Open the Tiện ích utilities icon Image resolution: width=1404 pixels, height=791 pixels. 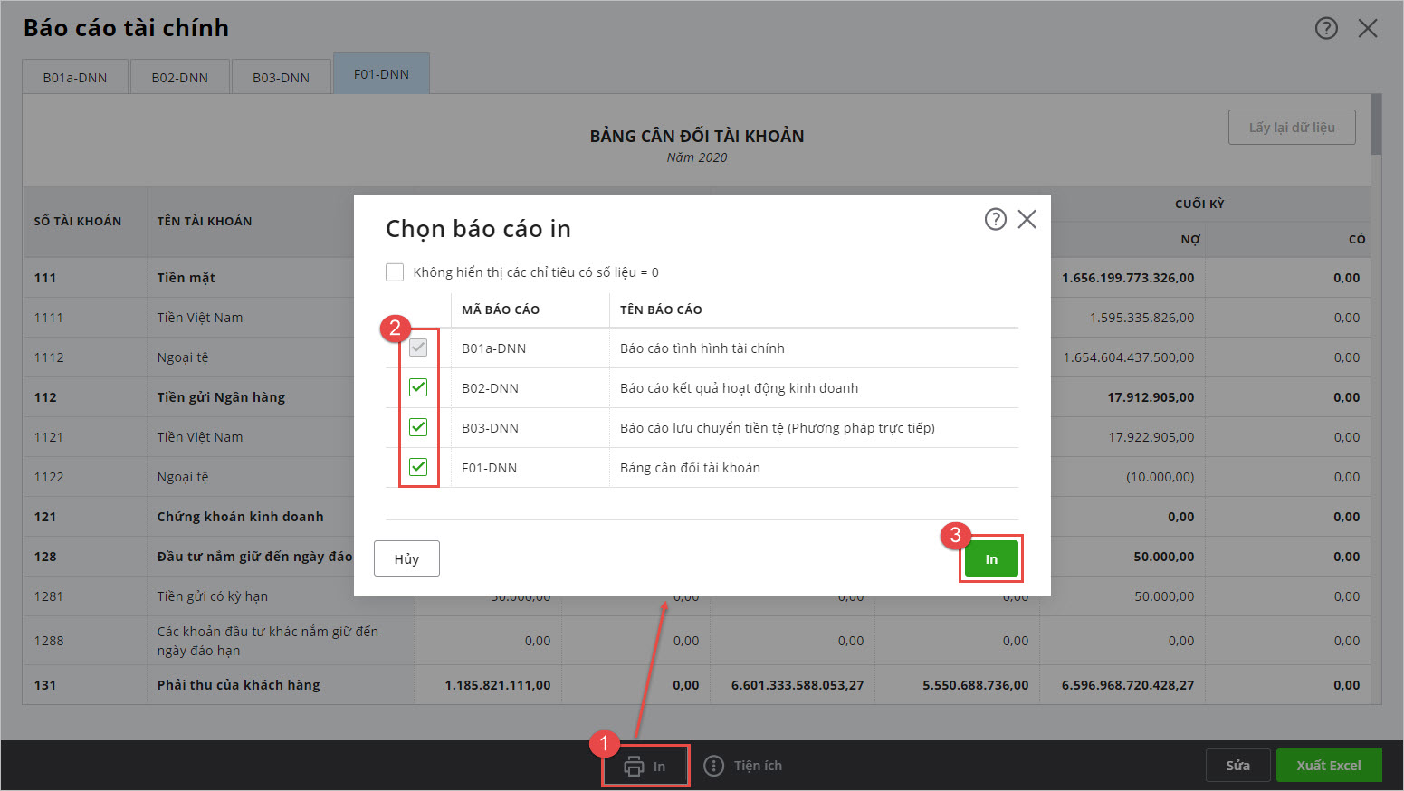714,766
